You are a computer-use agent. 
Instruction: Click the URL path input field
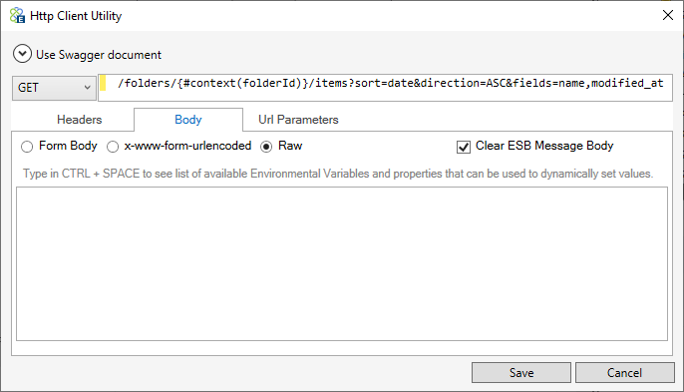[385, 88]
